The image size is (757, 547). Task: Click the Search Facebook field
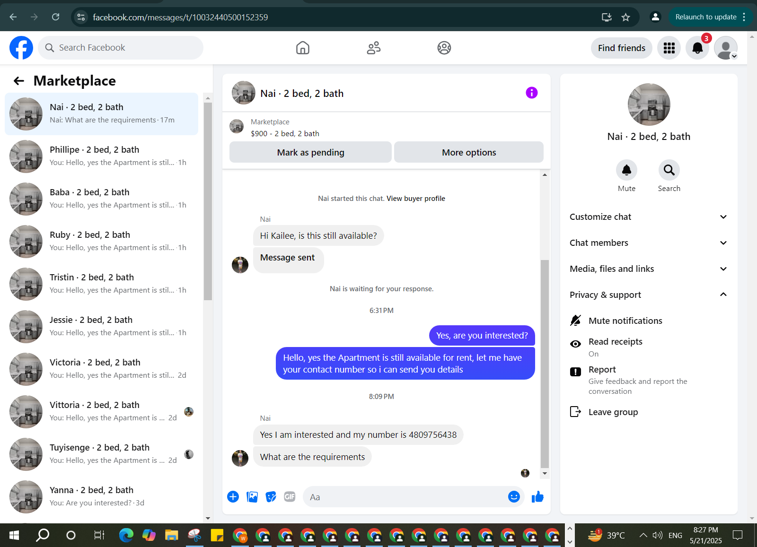coord(121,48)
